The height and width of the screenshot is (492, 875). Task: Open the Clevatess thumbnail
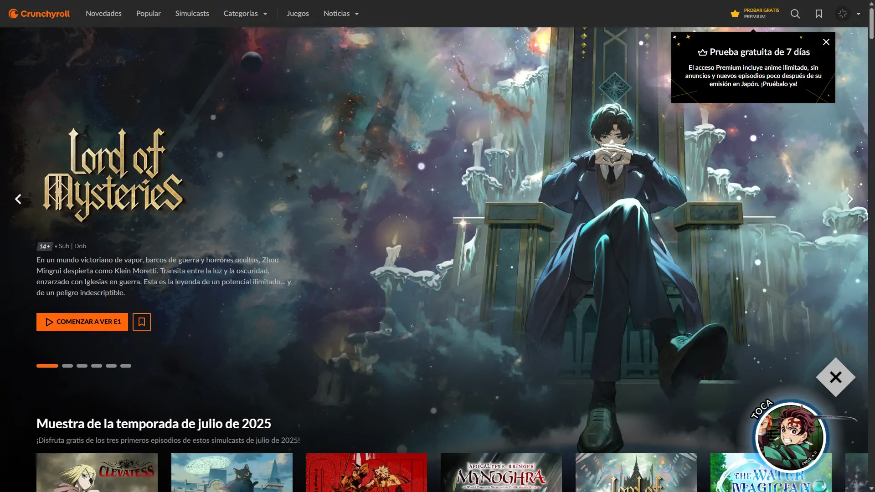(x=97, y=472)
